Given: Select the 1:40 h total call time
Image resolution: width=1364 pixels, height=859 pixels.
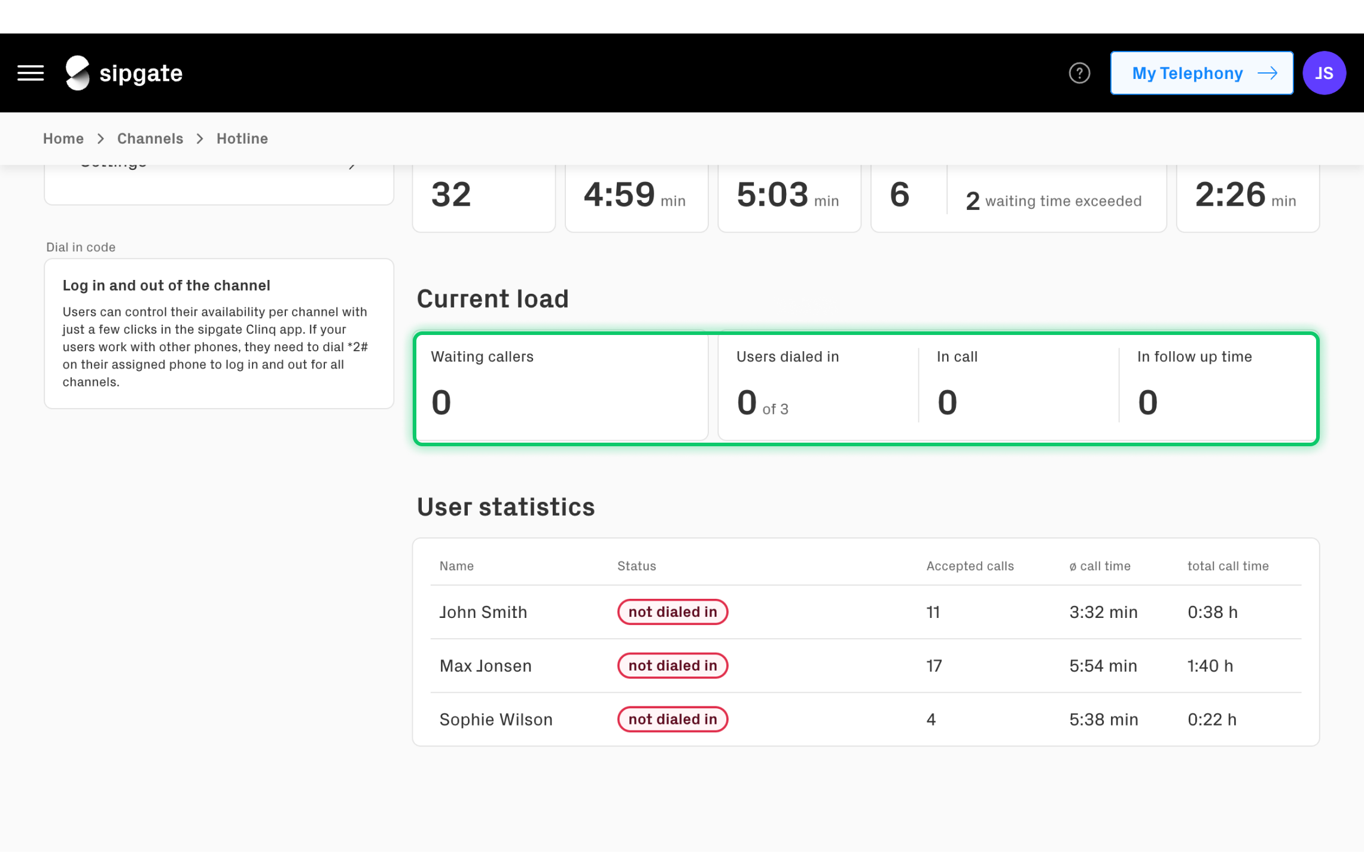Looking at the screenshot, I should pyautogui.click(x=1210, y=666).
